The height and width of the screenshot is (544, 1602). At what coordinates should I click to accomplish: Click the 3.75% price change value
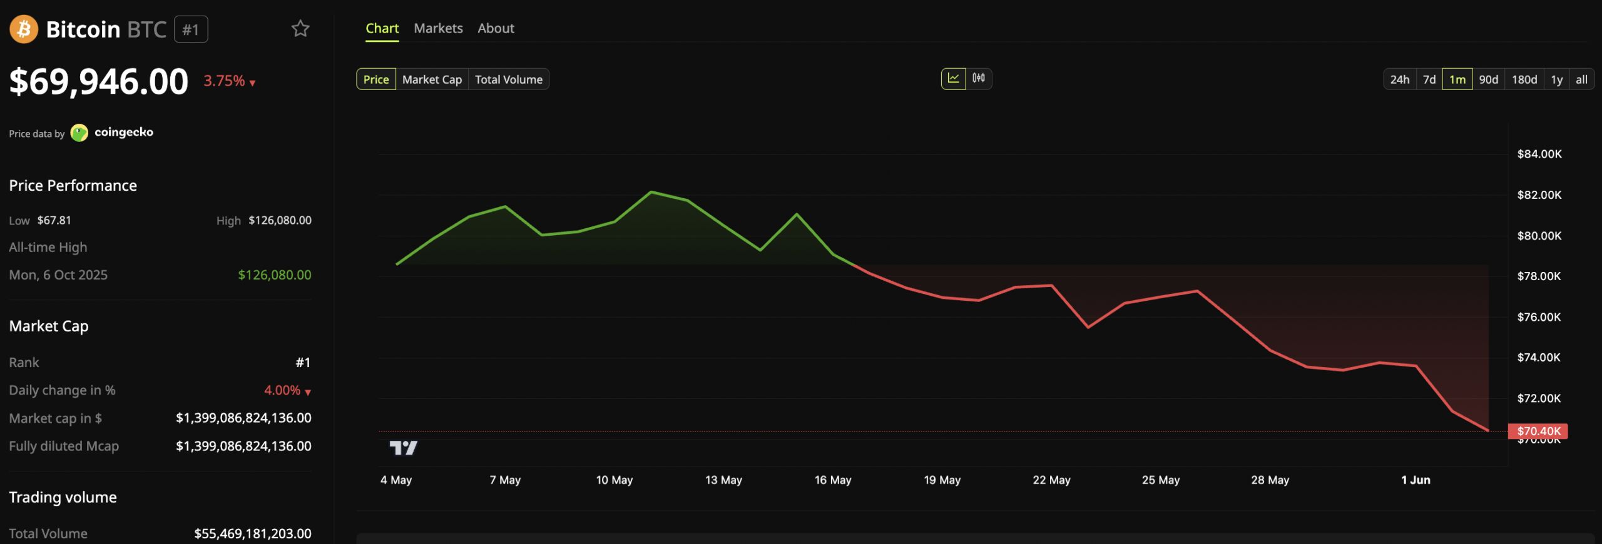(x=224, y=81)
